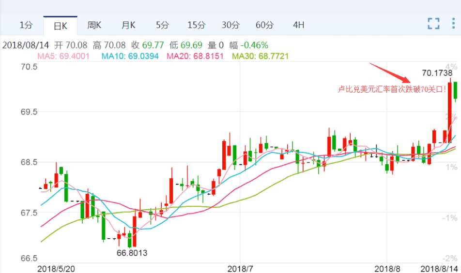Image resolution: width=461 pixels, height=273 pixels.
Task: Show the 30分 interval chart
Action: coord(230,25)
